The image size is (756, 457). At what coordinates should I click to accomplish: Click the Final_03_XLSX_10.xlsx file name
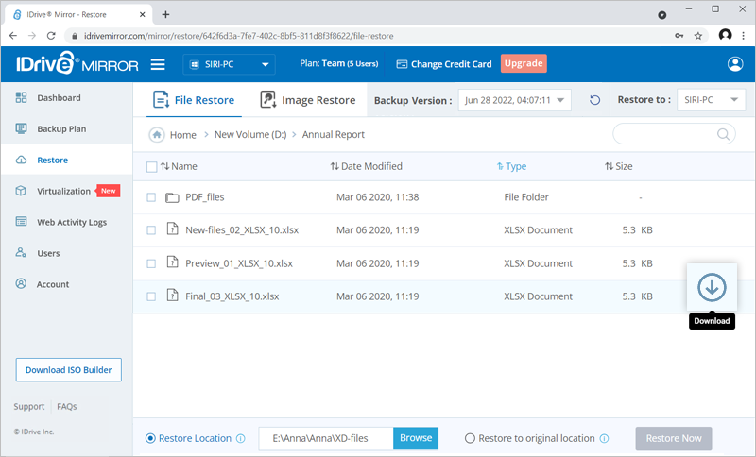[x=232, y=296]
